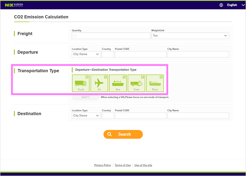Click the Departure City Name field
This screenshot has height=176, width=246.
pyautogui.click(x=198, y=54)
